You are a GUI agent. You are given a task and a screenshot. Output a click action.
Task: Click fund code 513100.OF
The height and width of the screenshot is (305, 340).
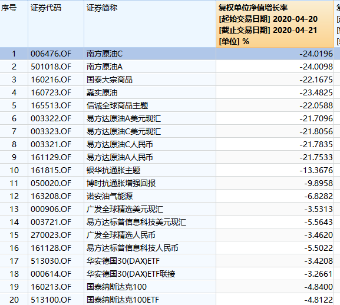pos(51,300)
